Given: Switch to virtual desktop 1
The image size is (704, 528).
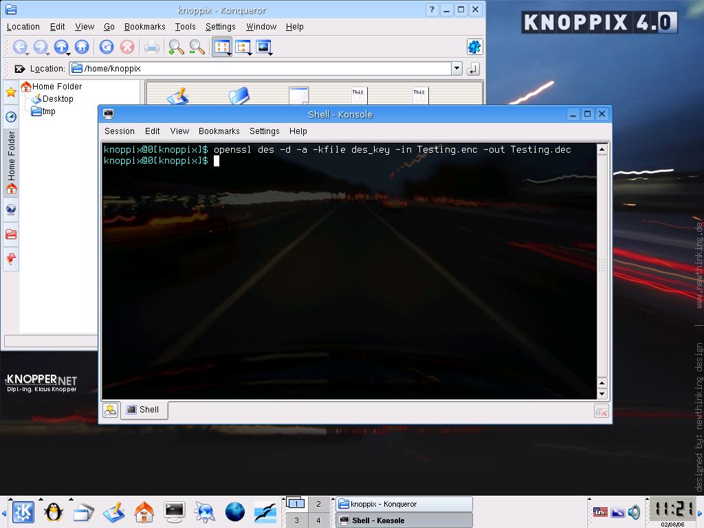Looking at the screenshot, I should tap(296, 504).
